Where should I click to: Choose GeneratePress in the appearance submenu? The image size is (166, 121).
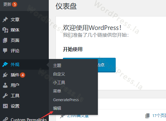[66, 100]
